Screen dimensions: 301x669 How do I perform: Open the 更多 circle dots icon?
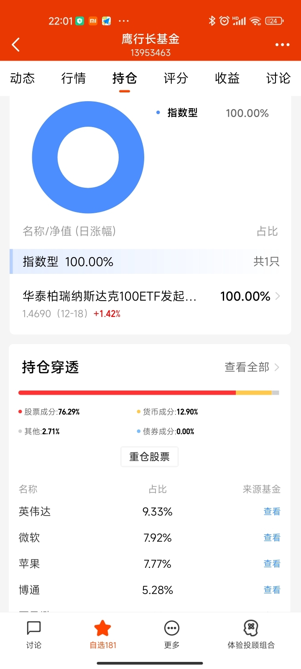172,628
